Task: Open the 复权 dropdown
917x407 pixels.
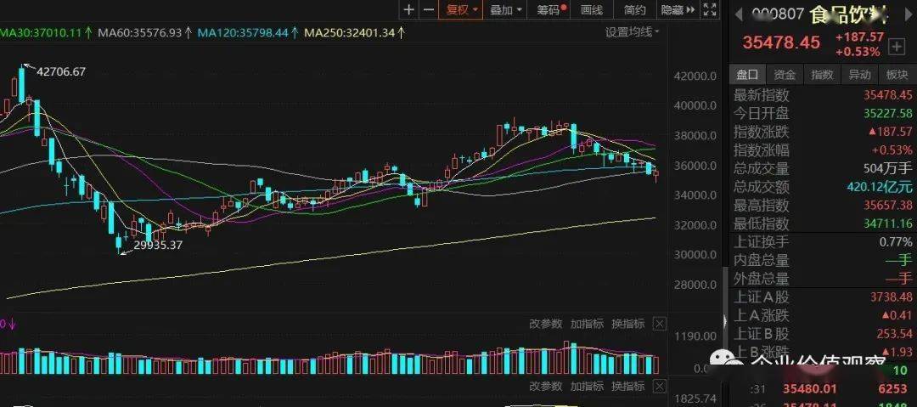Action: [x=462, y=9]
